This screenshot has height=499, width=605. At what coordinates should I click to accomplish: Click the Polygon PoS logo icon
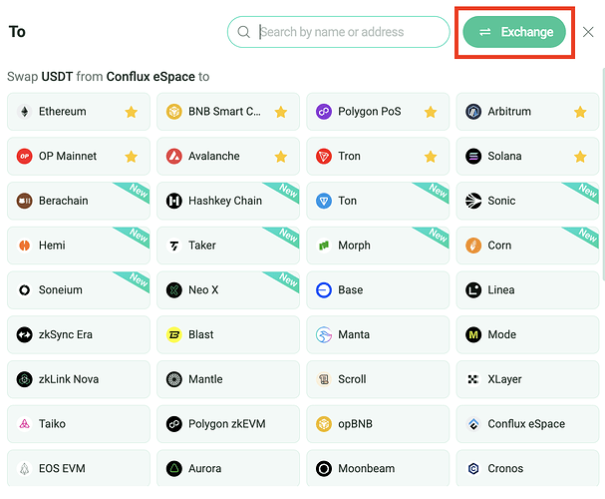pos(324,112)
